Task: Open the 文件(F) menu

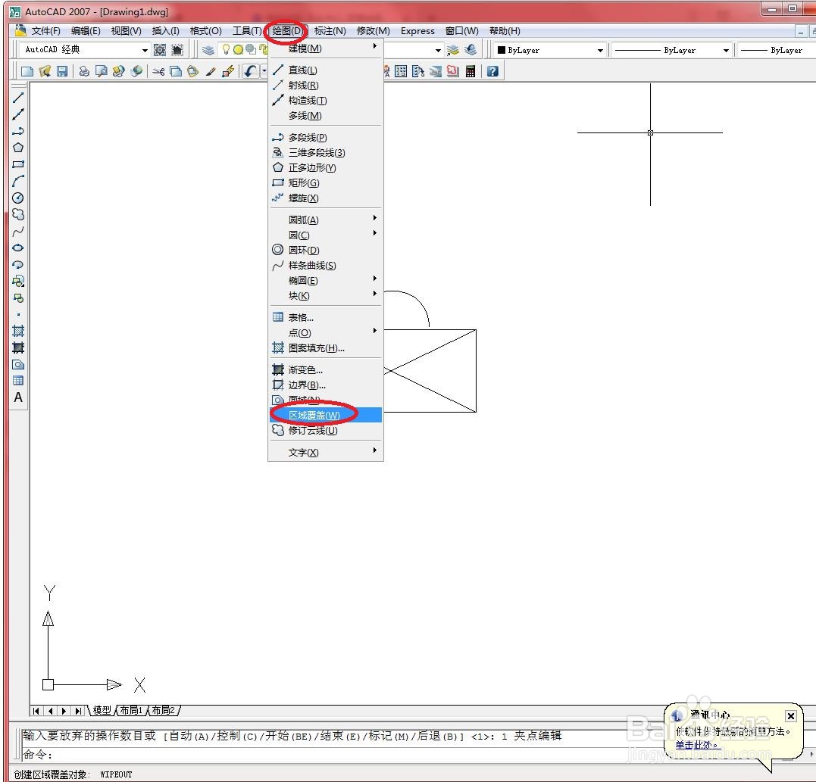Action: pos(45,31)
